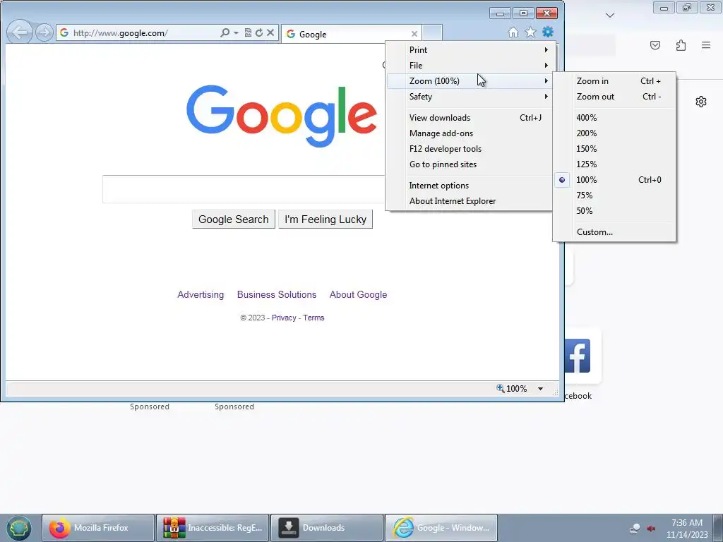Click the IE back arrow button
Screen dimensions: 723x542
coord(20,32)
